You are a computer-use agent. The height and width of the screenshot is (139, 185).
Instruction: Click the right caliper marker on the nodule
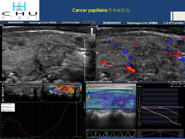click(66, 55)
